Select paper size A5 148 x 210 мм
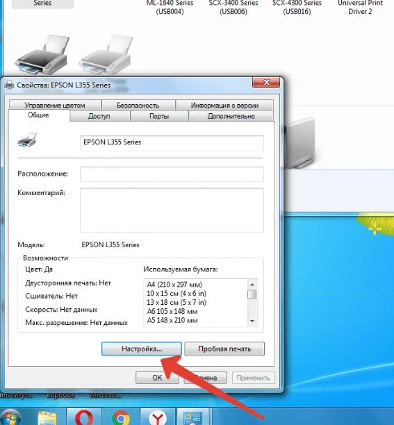Image resolution: width=394 pixels, height=425 pixels. (172, 320)
